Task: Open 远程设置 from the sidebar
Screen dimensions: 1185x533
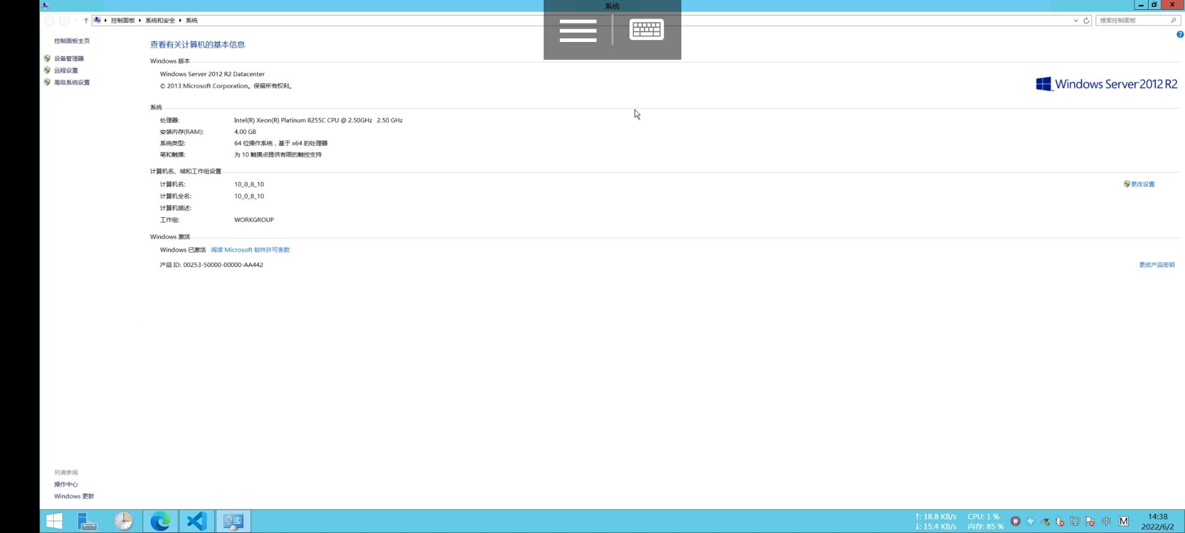Action: click(66, 70)
